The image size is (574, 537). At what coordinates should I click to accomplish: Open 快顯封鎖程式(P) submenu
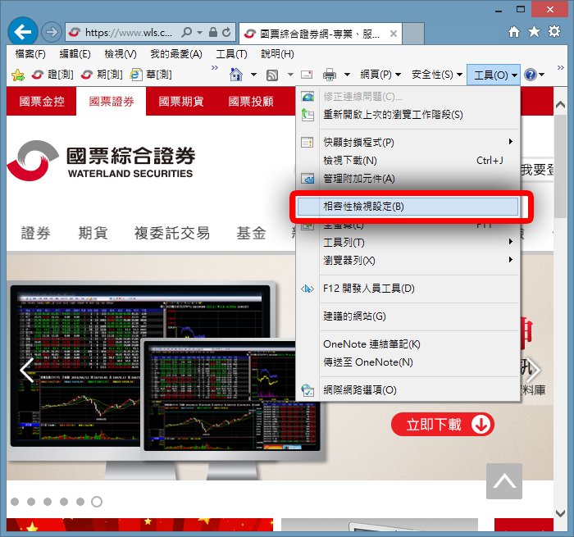coord(408,142)
